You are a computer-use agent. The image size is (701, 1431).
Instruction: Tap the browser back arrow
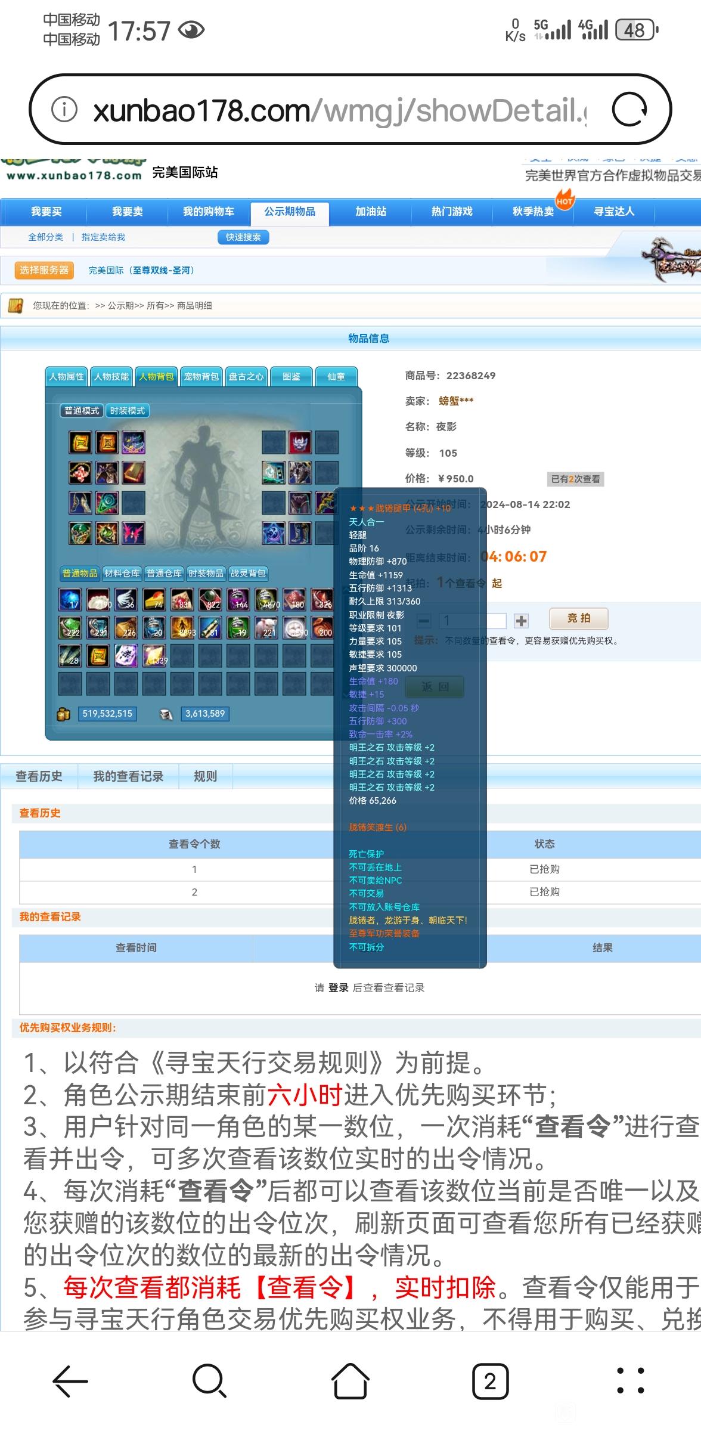[x=70, y=1381]
